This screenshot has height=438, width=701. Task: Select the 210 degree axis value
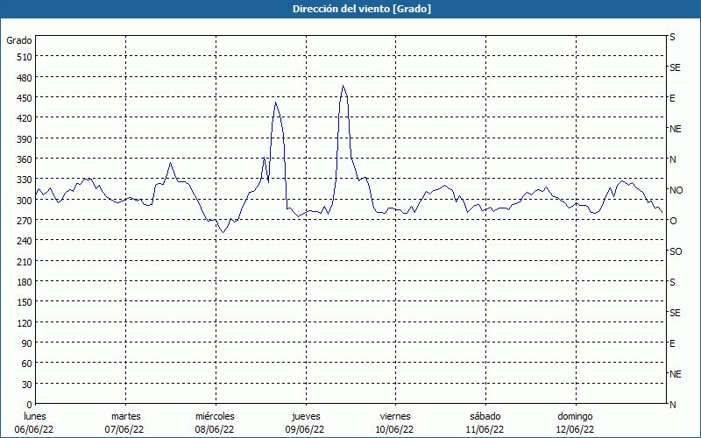point(25,261)
